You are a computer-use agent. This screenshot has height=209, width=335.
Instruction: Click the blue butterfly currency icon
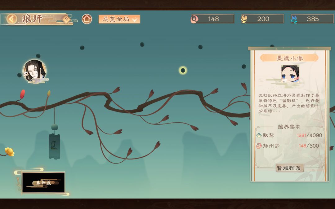click(294, 19)
